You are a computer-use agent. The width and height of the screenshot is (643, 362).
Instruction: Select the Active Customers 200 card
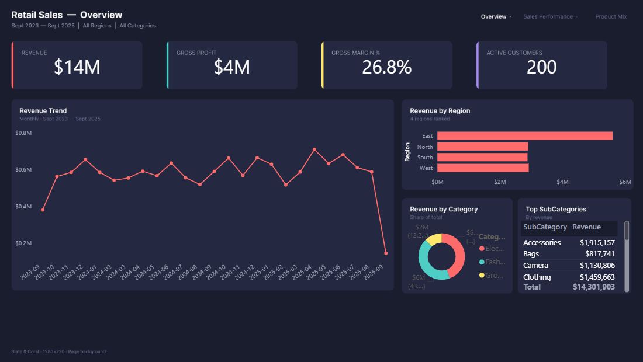coord(542,65)
